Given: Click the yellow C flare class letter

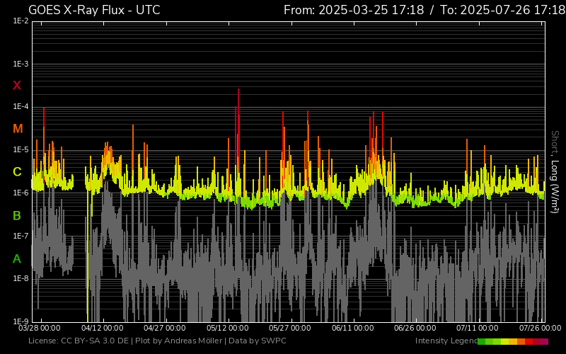Looking at the screenshot, I should click(x=17, y=172).
